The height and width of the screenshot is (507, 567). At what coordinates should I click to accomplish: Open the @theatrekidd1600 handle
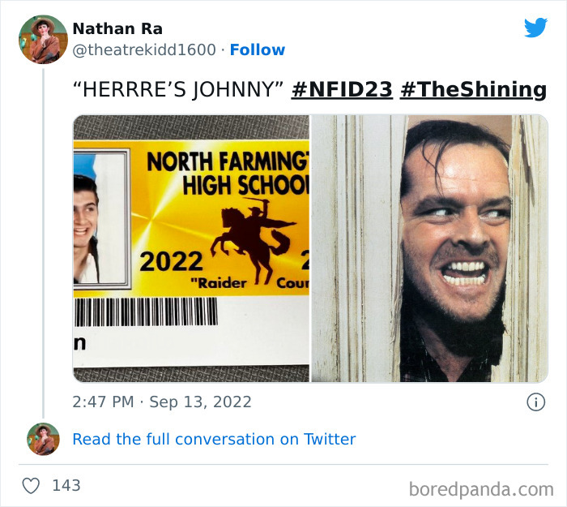144,50
